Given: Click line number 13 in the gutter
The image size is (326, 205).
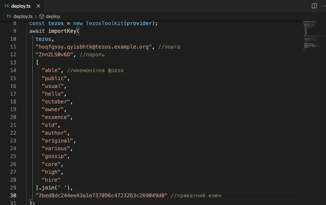Looking at the screenshot, I should click(x=13, y=62).
